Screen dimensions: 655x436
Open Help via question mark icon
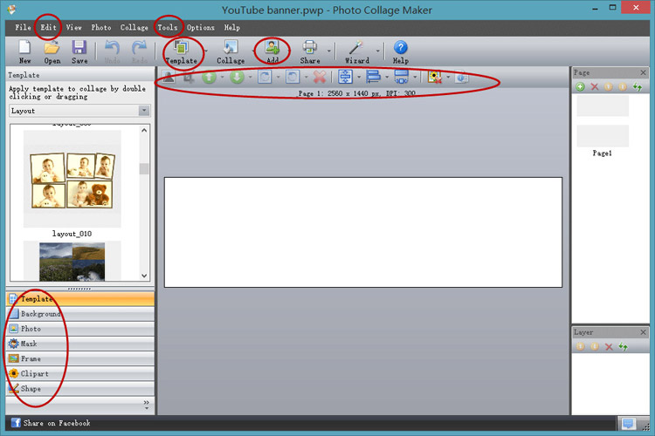pos(401,51)
